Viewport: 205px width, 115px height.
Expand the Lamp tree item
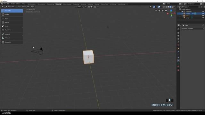pos(182,18)
